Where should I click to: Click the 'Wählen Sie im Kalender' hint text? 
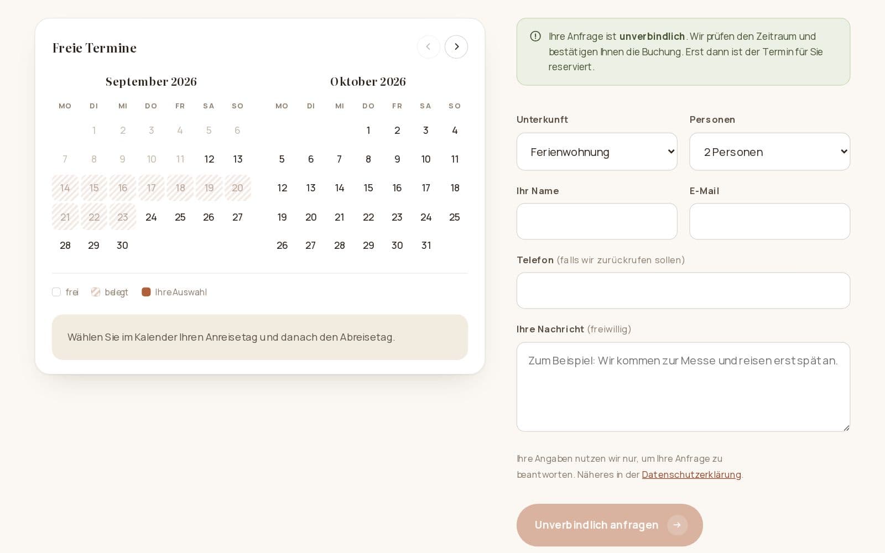pos(231,337)
